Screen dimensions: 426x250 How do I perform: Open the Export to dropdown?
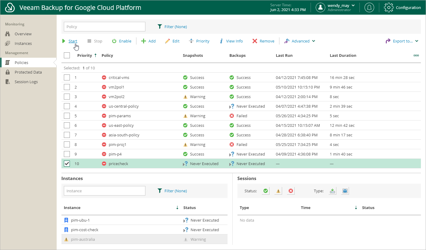pos(402,41)
